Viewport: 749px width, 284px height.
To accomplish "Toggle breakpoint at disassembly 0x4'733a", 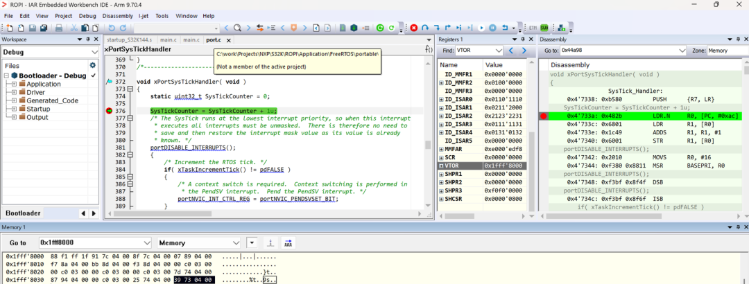I will [x=543, y=116].
